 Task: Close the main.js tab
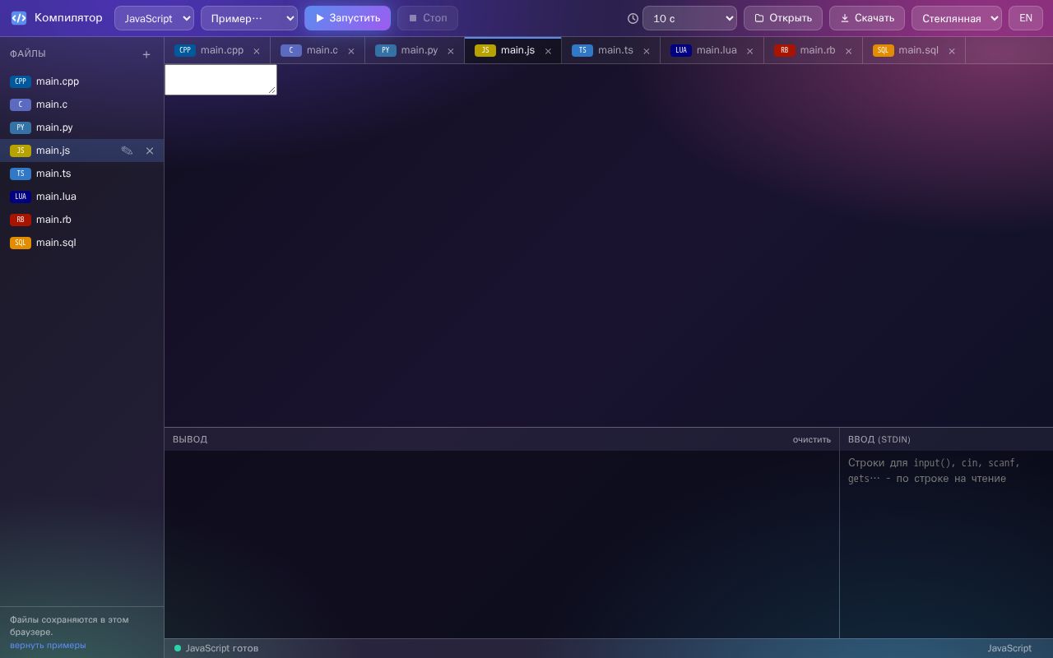tap(549, 51)
